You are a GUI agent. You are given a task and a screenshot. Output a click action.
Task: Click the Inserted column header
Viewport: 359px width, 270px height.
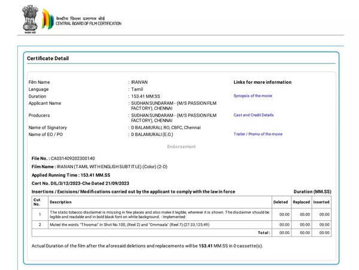pos(321,202)
